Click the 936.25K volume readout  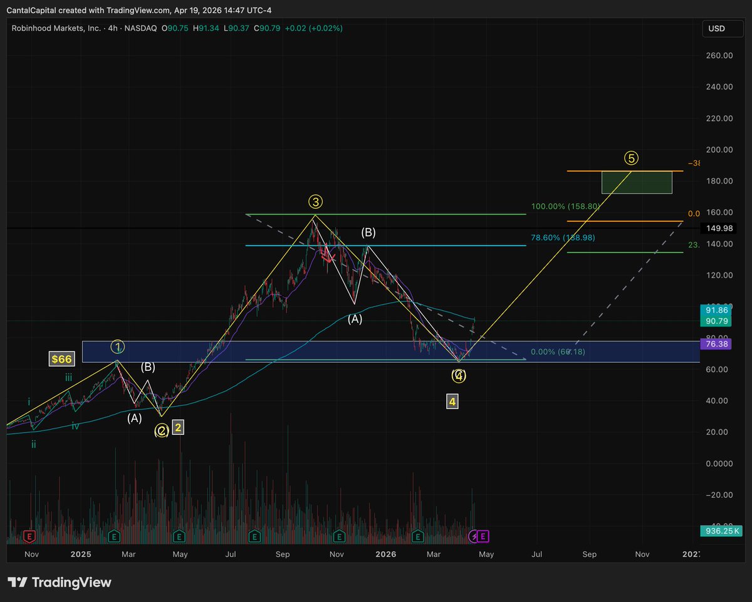point(721,531)
